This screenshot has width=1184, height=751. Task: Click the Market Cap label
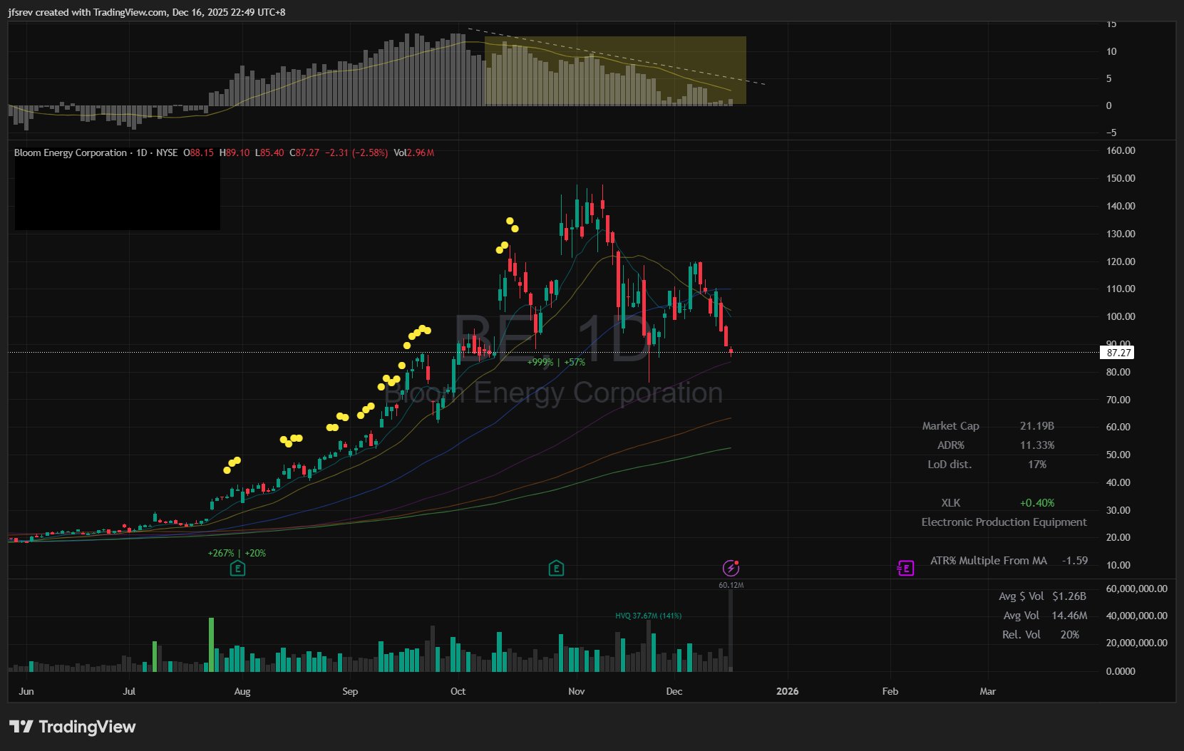point(950,426)
